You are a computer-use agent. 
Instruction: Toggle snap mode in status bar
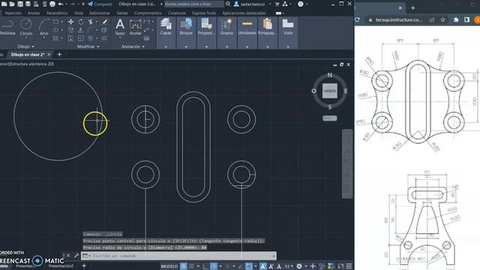192,266
